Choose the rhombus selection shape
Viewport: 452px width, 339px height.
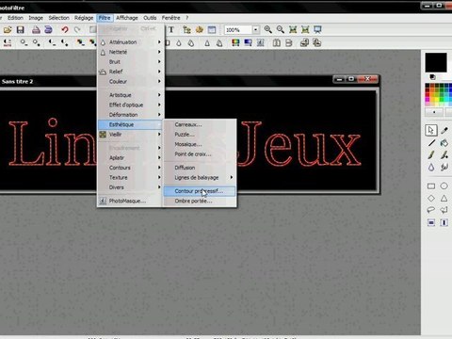pyautogui.click(x=431, y=199)
